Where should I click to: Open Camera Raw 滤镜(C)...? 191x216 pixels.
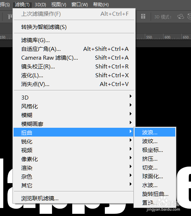[74, 58]
